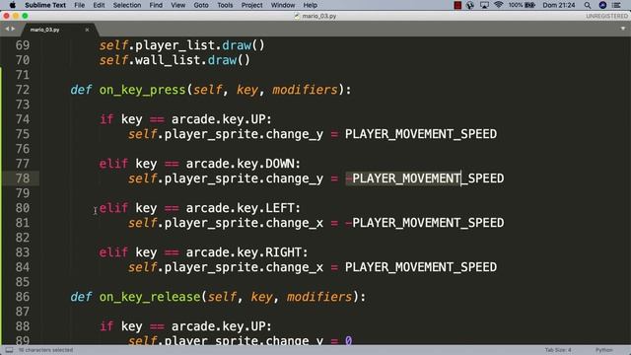
Task: Open the Wi-Fi status menu
Action: pyautogui.click(x=498, y=5)
